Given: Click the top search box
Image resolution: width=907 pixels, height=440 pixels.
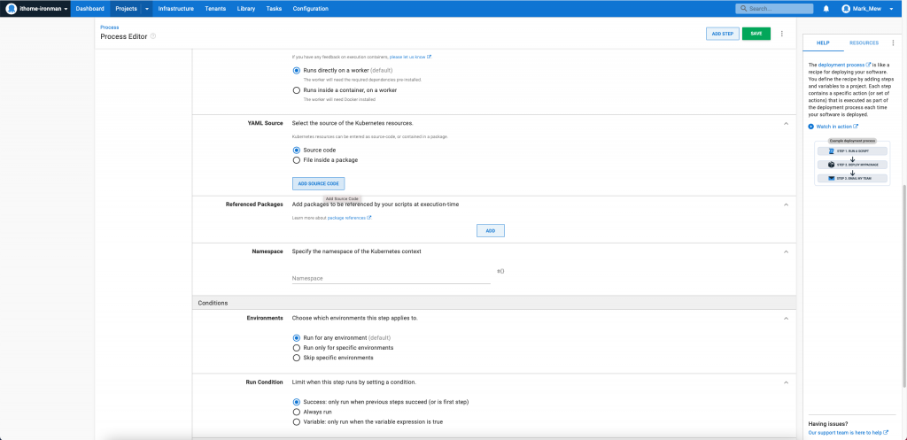Looking at the screenshot, I should coord(774,9).
